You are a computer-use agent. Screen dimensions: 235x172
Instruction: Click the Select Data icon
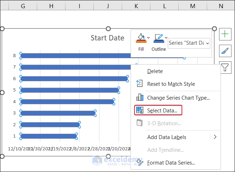(x=140, y=110)
